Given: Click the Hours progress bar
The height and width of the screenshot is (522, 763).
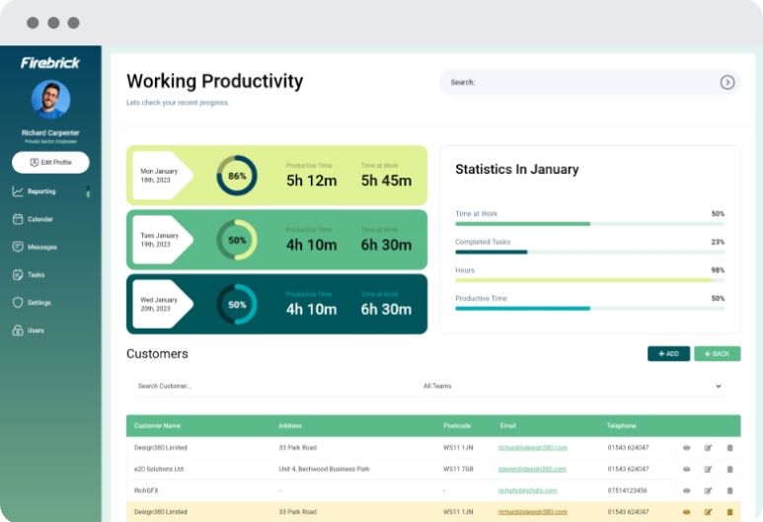Looking at the screenshot, I should coord(589,280).
